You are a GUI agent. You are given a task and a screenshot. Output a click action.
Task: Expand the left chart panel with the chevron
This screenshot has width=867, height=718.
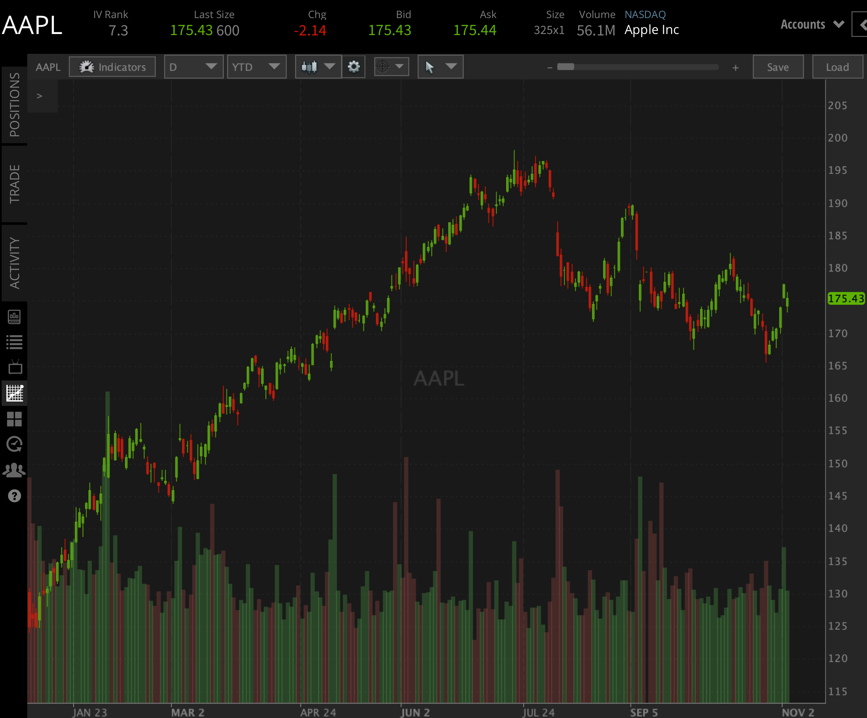40,95
